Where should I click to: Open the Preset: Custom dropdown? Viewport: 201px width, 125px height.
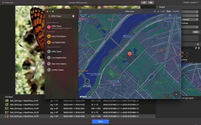click(191, 2)
